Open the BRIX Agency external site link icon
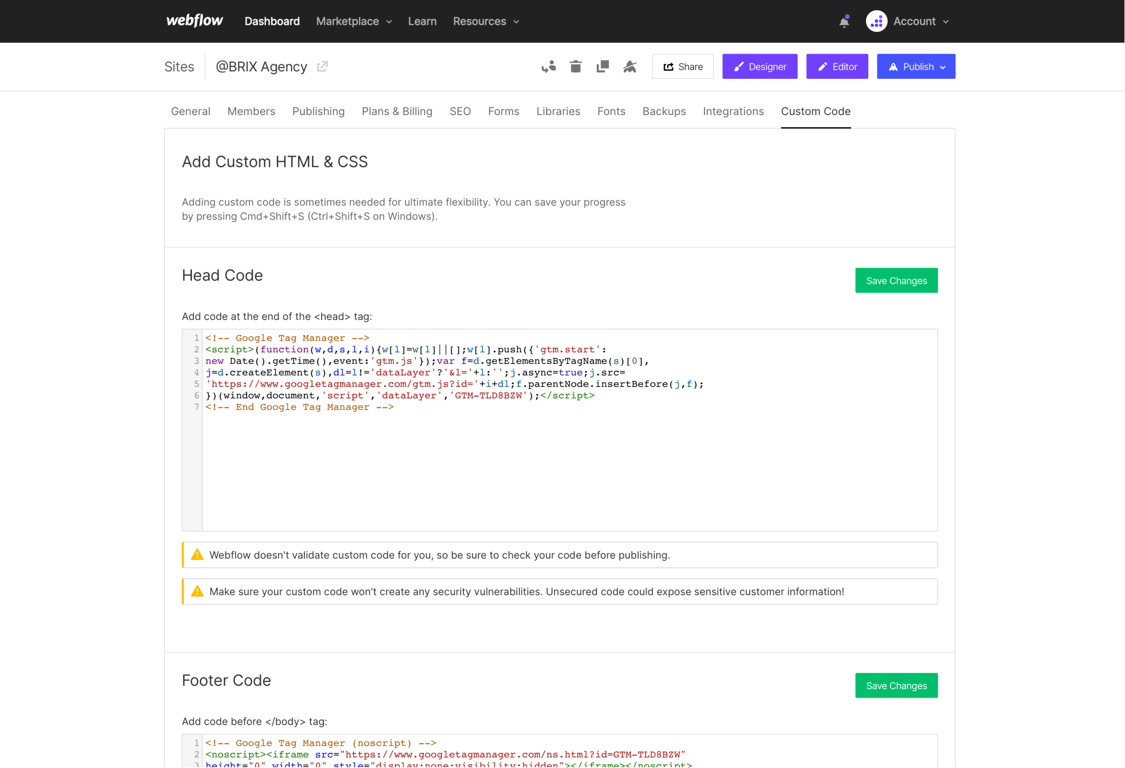 pyautogui.click(x=322, y=66)
